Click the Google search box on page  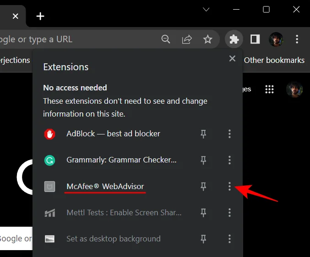(x=16, y=238)
